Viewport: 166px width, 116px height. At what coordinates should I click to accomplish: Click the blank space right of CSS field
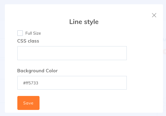144,53
